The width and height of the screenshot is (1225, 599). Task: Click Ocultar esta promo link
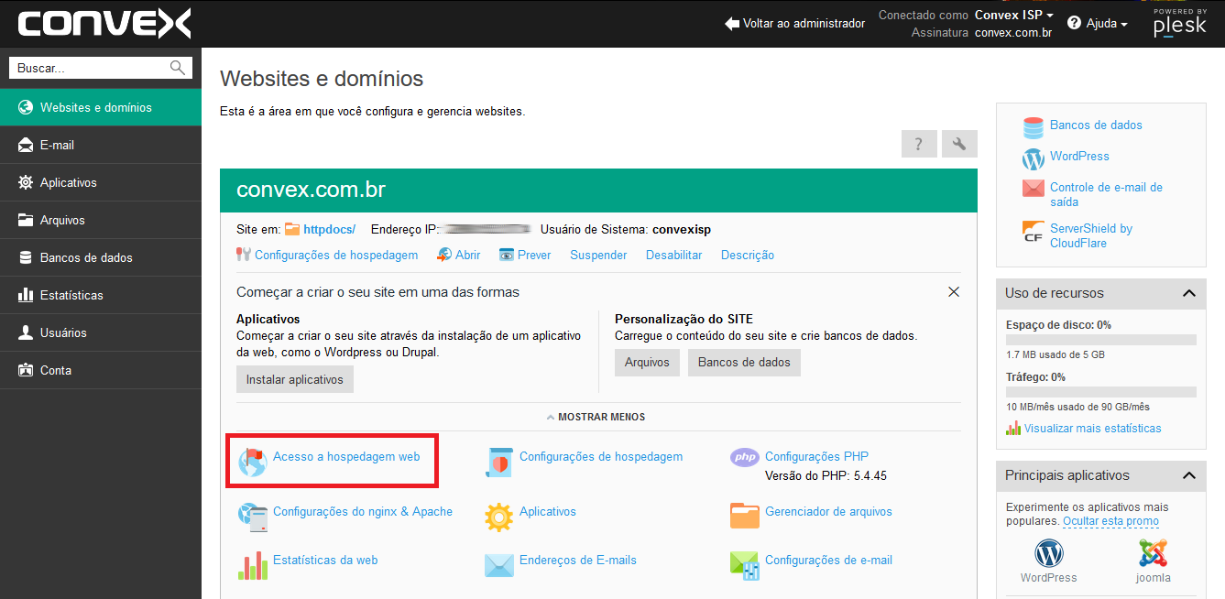(x=1110, y=521)
